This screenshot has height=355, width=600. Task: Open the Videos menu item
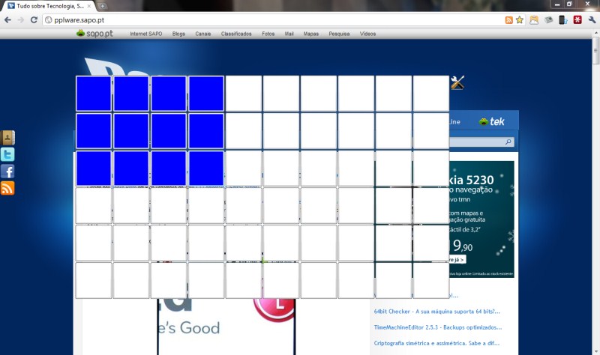pyautogui.click(x=367, y=34)
